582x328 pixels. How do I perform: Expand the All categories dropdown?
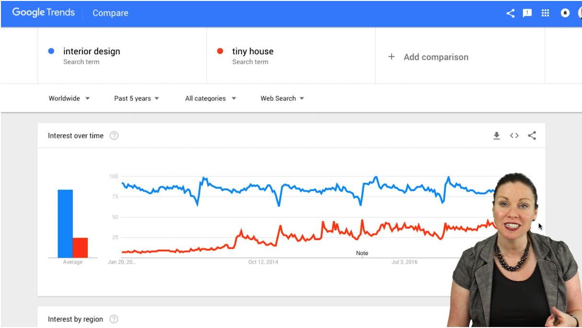(x=210, y=98)
